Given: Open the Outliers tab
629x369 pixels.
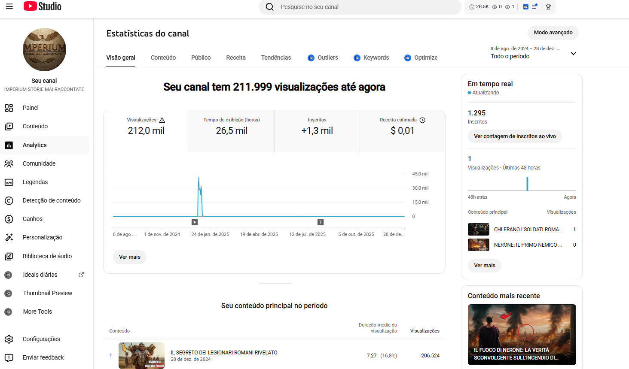Looking at the screenshot, I should point(323,57).
